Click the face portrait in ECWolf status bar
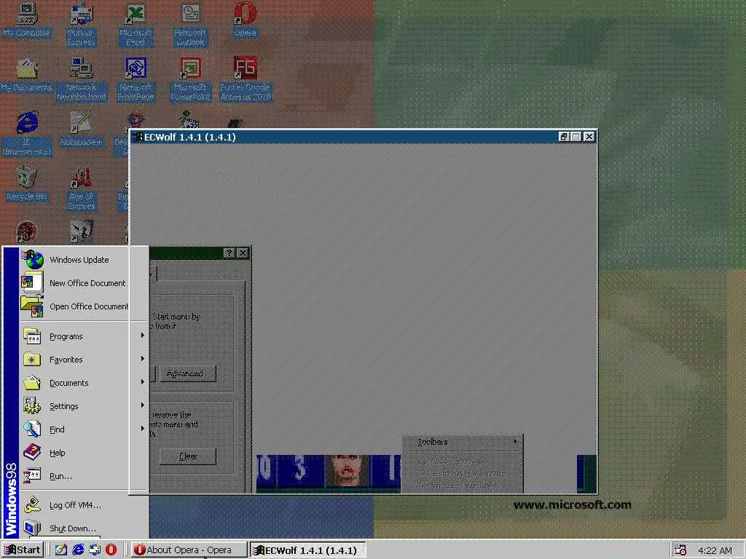Screen dimensions: 746x559 coord(348,471)
